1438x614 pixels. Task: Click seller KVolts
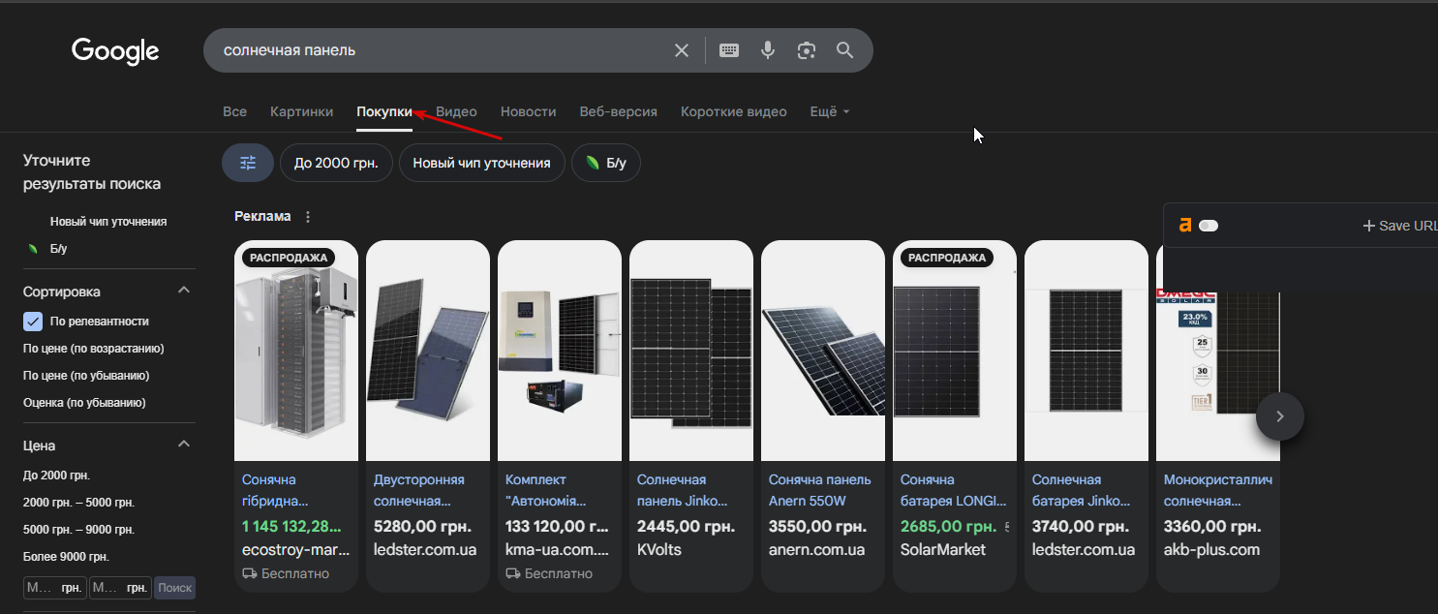(x=659, y=550)
